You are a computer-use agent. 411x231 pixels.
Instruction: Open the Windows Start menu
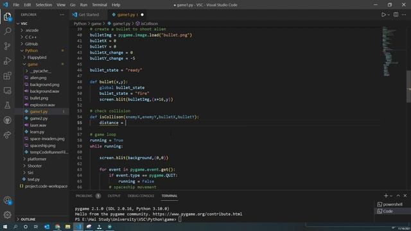(5, 227)
